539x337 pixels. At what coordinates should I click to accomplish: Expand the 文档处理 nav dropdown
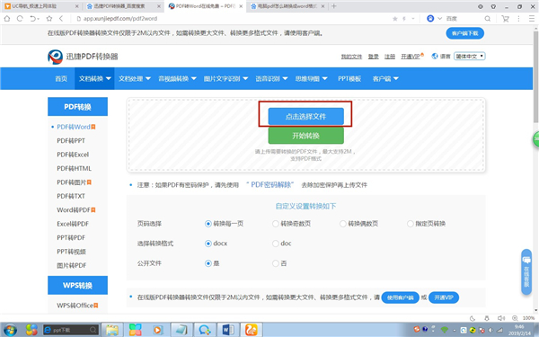coord(135,79)
